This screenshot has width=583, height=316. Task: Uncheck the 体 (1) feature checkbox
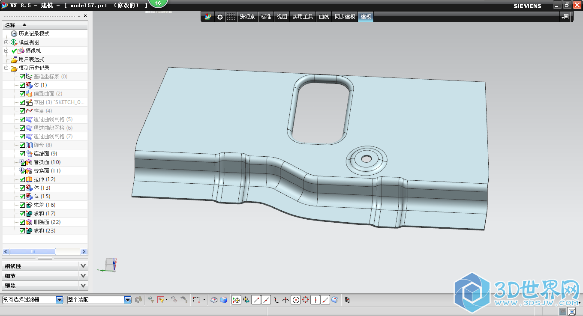click(22, 85)
